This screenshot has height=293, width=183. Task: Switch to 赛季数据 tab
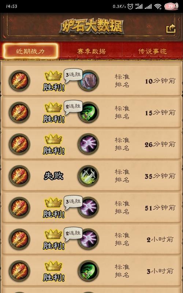click(91, 51)
